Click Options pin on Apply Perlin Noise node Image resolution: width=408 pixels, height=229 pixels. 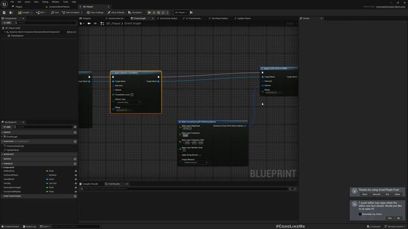point(263,85)
